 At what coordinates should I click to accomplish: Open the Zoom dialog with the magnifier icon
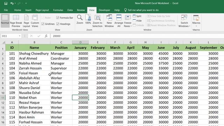pos(80,19)
